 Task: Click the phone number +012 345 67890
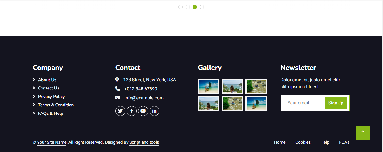pos(141,89)
